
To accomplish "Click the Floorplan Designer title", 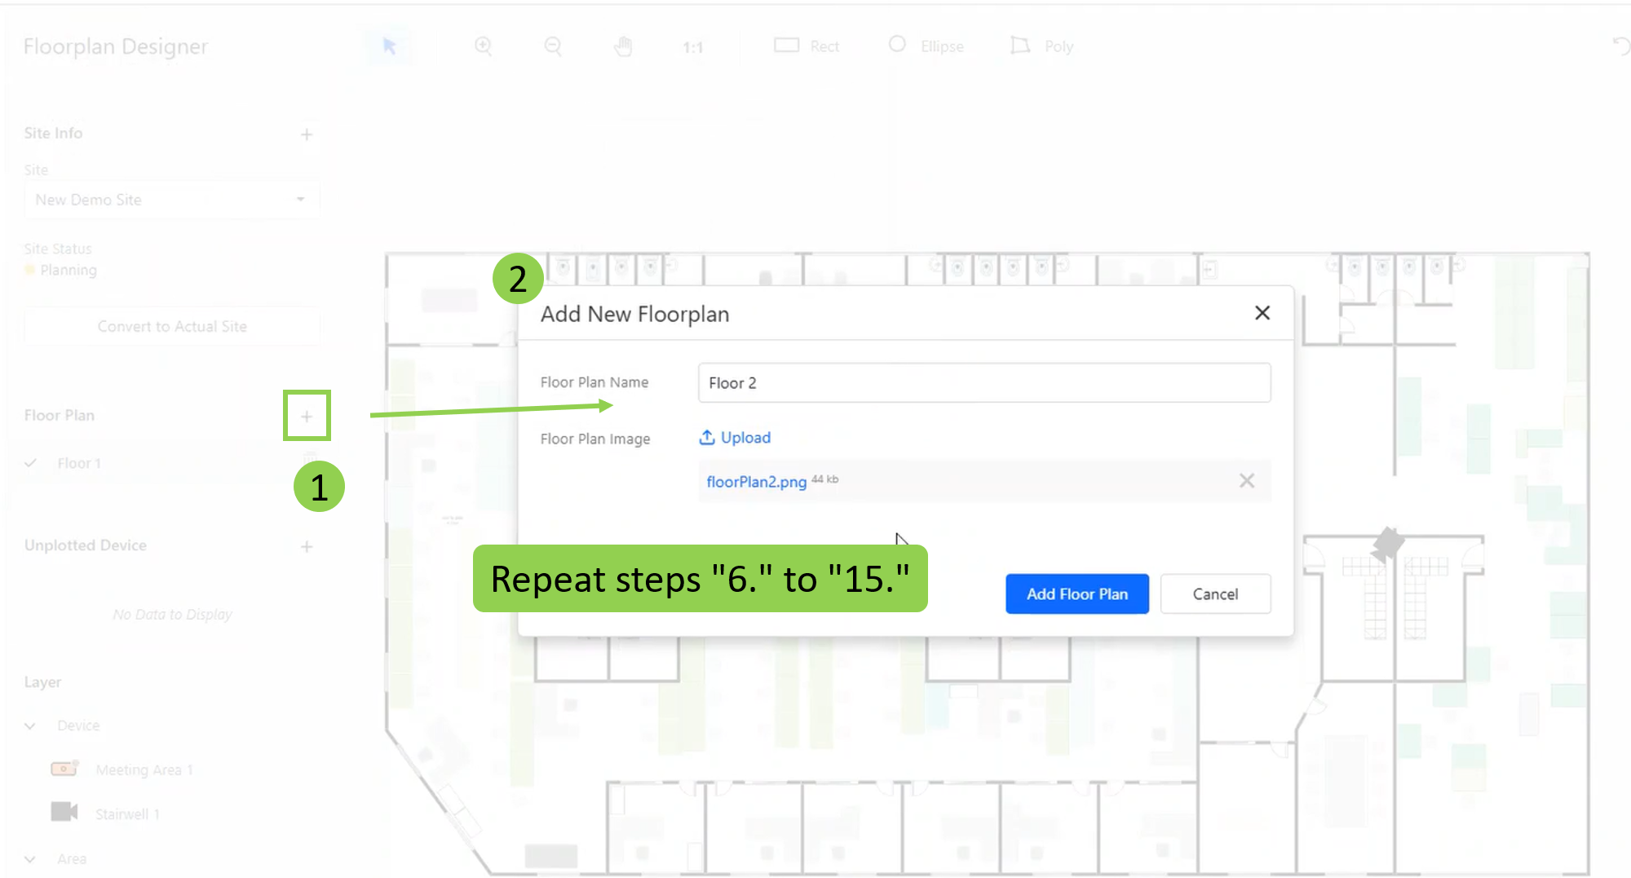I will point(116,46).
